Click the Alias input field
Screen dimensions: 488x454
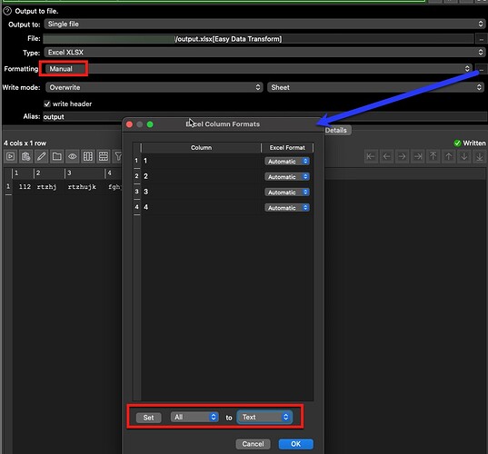(x=264, y=116)
